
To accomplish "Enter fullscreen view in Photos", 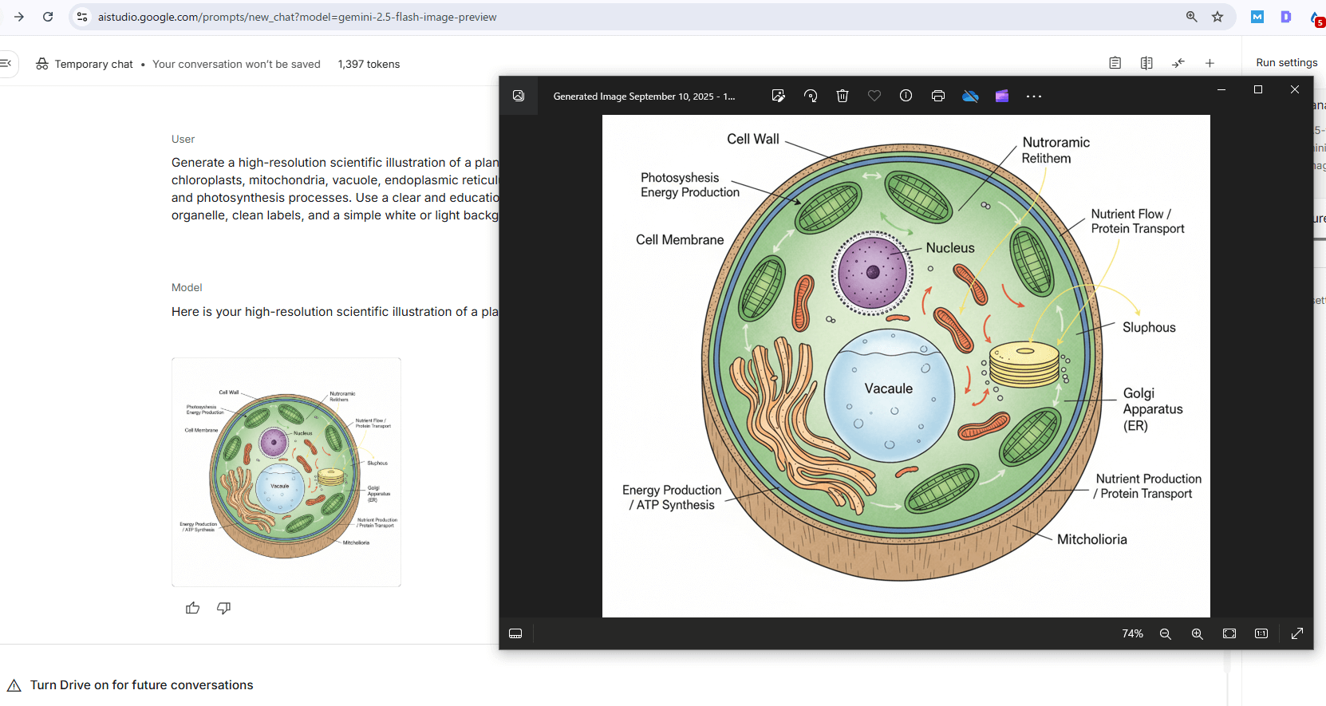I will [x=1296, y=633].
